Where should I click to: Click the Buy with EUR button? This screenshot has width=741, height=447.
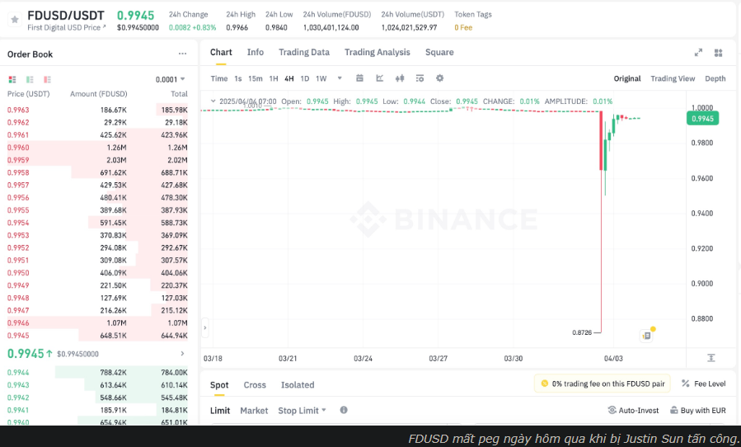click(x=696, y=410)
